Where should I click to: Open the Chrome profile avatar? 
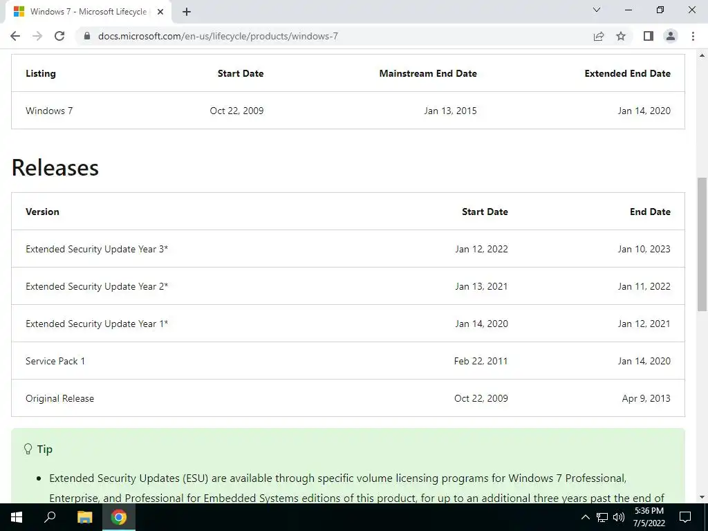pyautogui.click(x=671, y=36)
